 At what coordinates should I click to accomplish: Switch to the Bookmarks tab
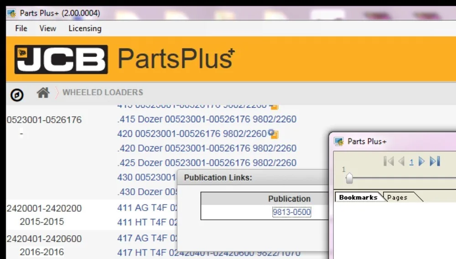click(x=358, y=197)
